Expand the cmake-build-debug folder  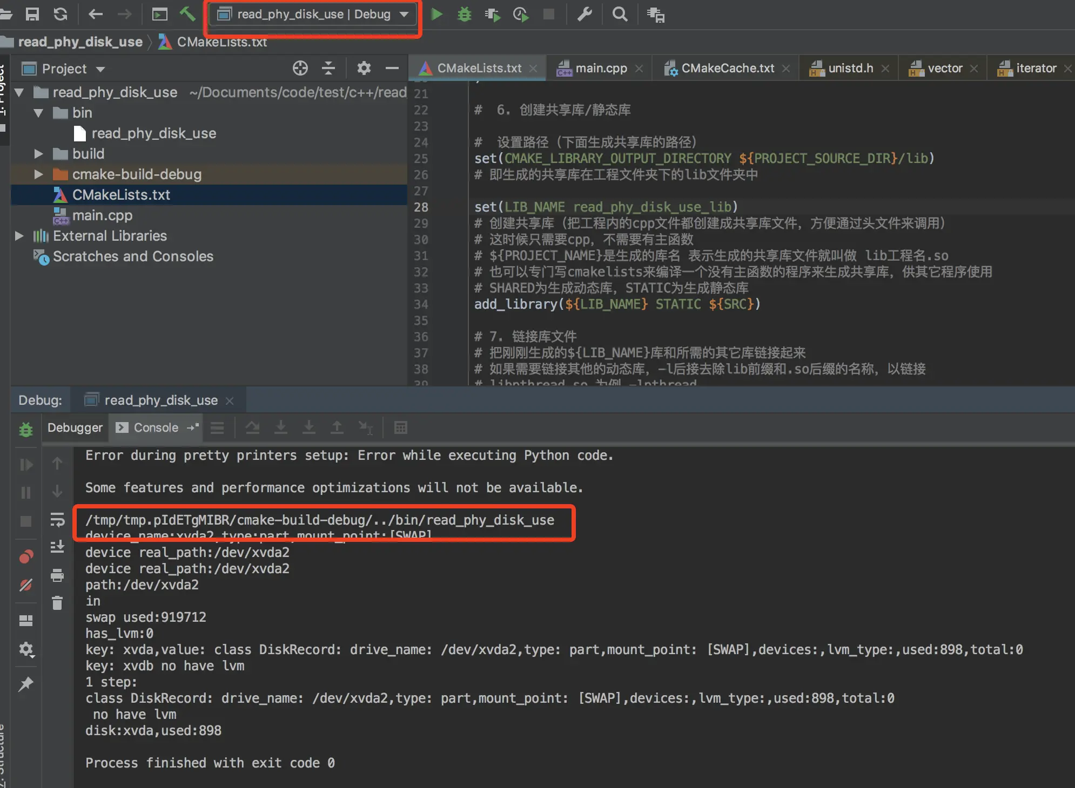38,174
